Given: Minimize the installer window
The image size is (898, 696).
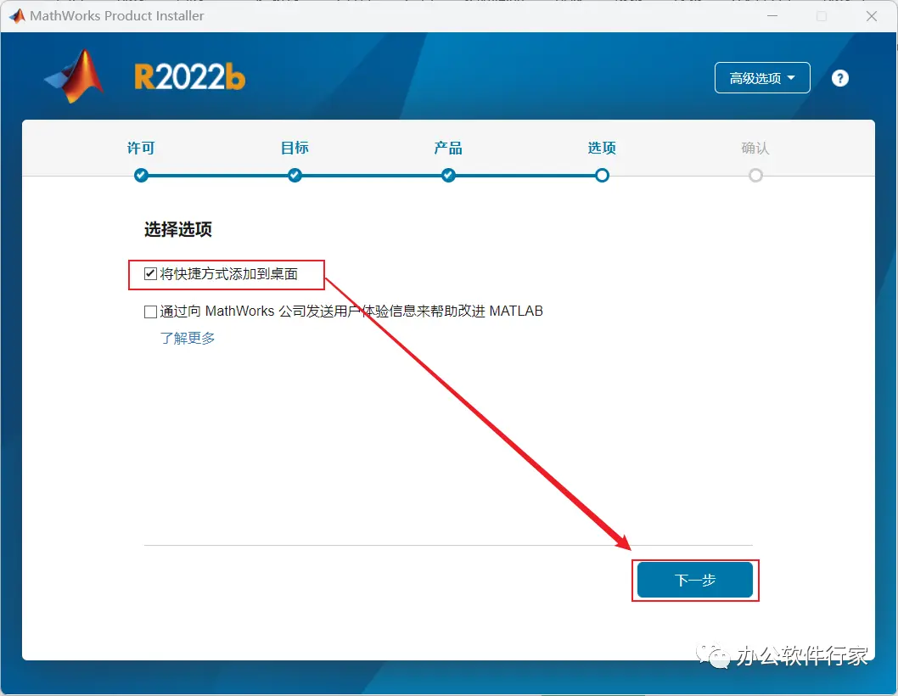Looking at the screenshot, I should (x=772, y=16).
